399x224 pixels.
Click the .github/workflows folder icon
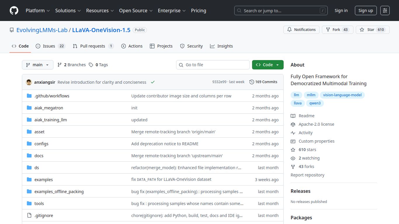[x=29, y=96]
